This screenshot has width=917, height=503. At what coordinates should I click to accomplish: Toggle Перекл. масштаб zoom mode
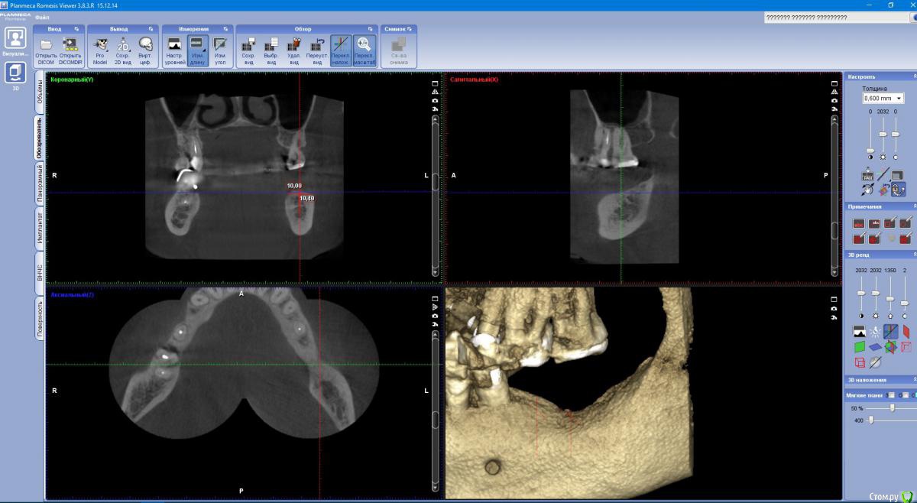tap(365, 47)
